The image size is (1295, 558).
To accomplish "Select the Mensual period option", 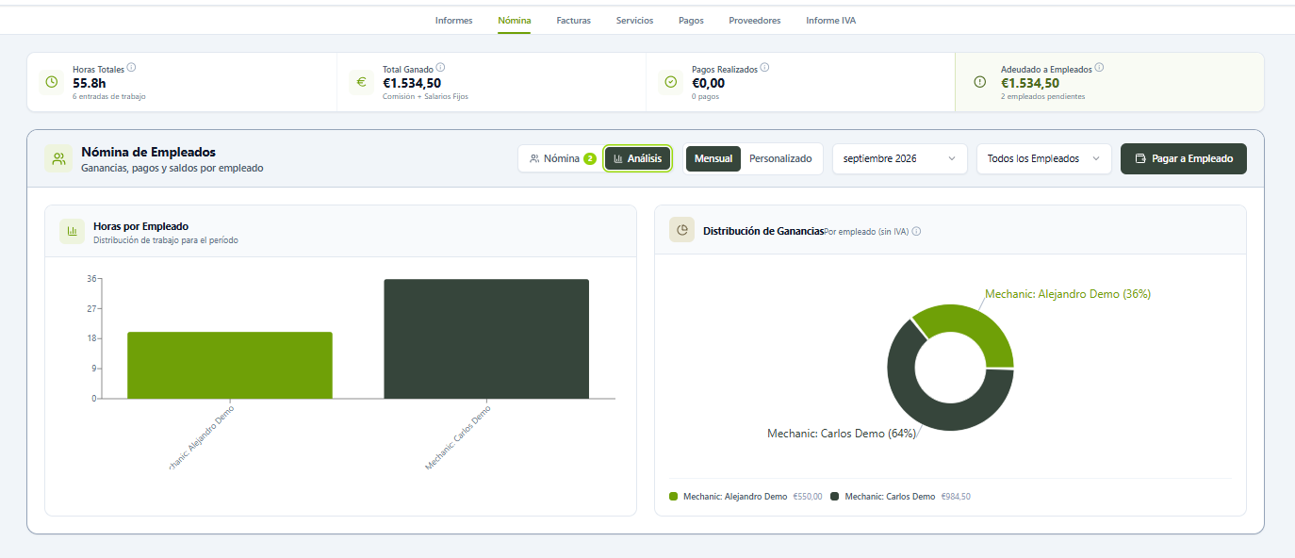I will [x=713, y=158].
